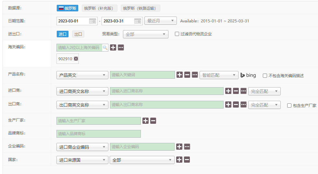Click the plus icon next to customs code field
The image size is (318, 174).
pyautogui.click(x=113, y=48)
